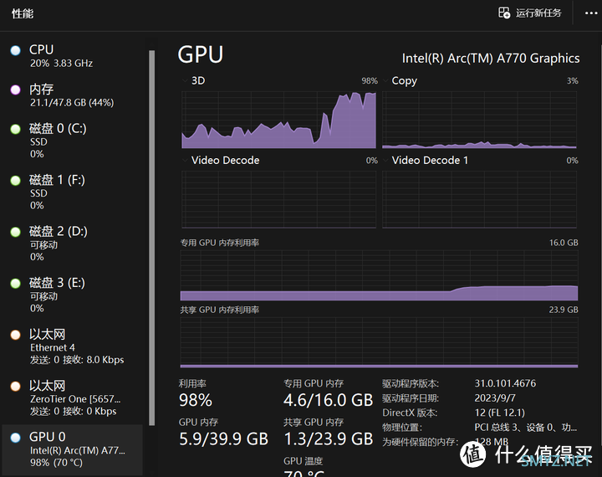This screenshot has width=602, height=477.
Task: Click the purple memory indicator icon
Action: pos(15,90)
